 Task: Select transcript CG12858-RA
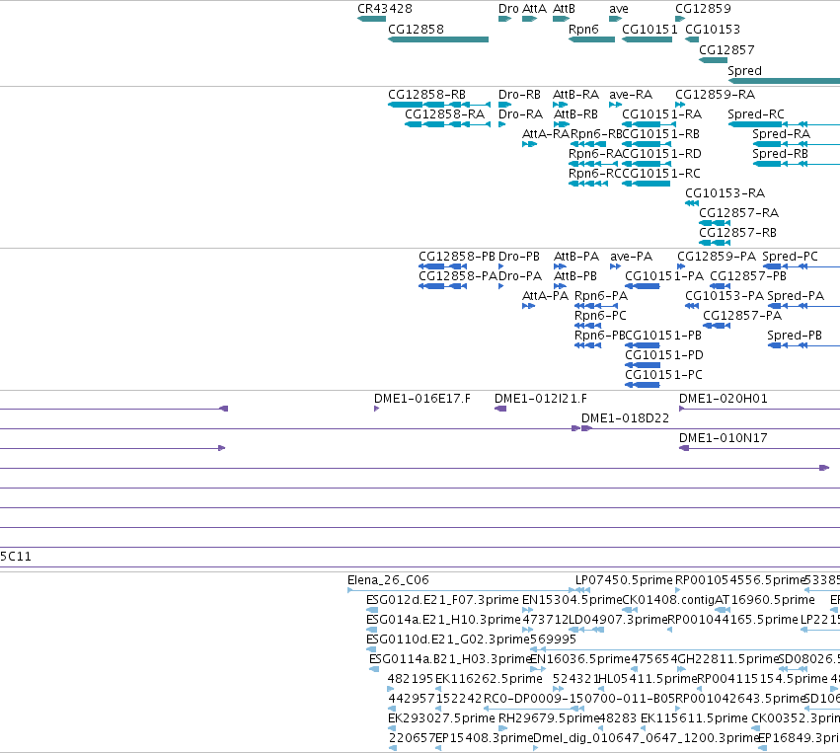tap(448, 124)
